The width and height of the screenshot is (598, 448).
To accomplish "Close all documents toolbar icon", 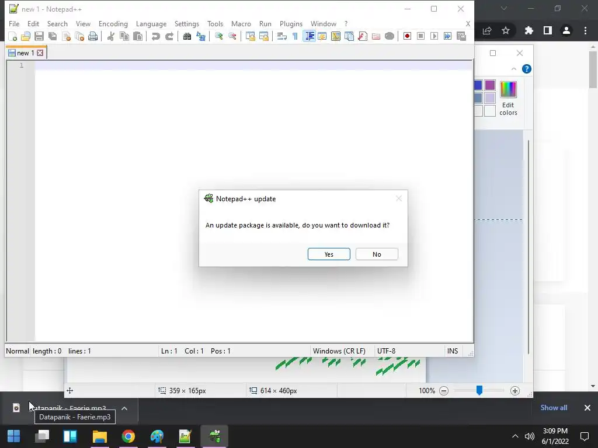I will click(x=79, y=36).
